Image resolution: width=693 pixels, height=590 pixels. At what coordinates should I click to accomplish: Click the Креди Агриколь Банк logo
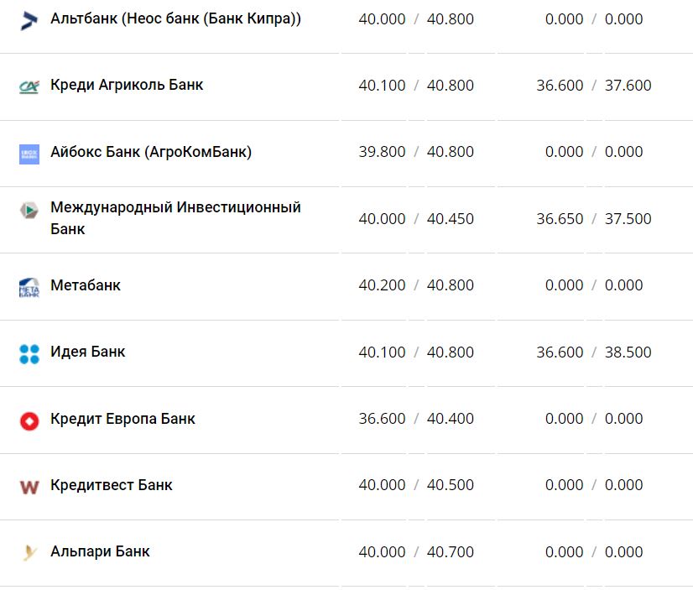coord(29,86)
